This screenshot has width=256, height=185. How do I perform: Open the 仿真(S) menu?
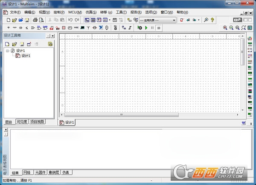tap(91, 12)
